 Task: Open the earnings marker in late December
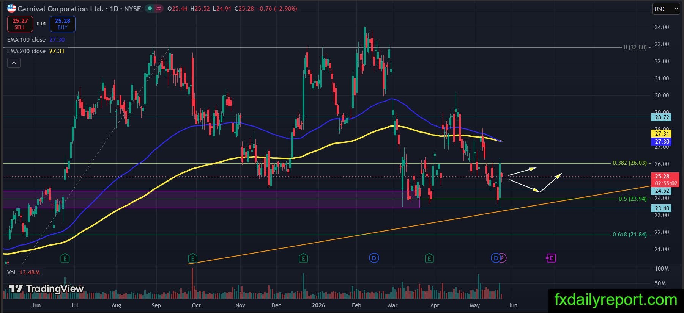[x=303, y=258]
